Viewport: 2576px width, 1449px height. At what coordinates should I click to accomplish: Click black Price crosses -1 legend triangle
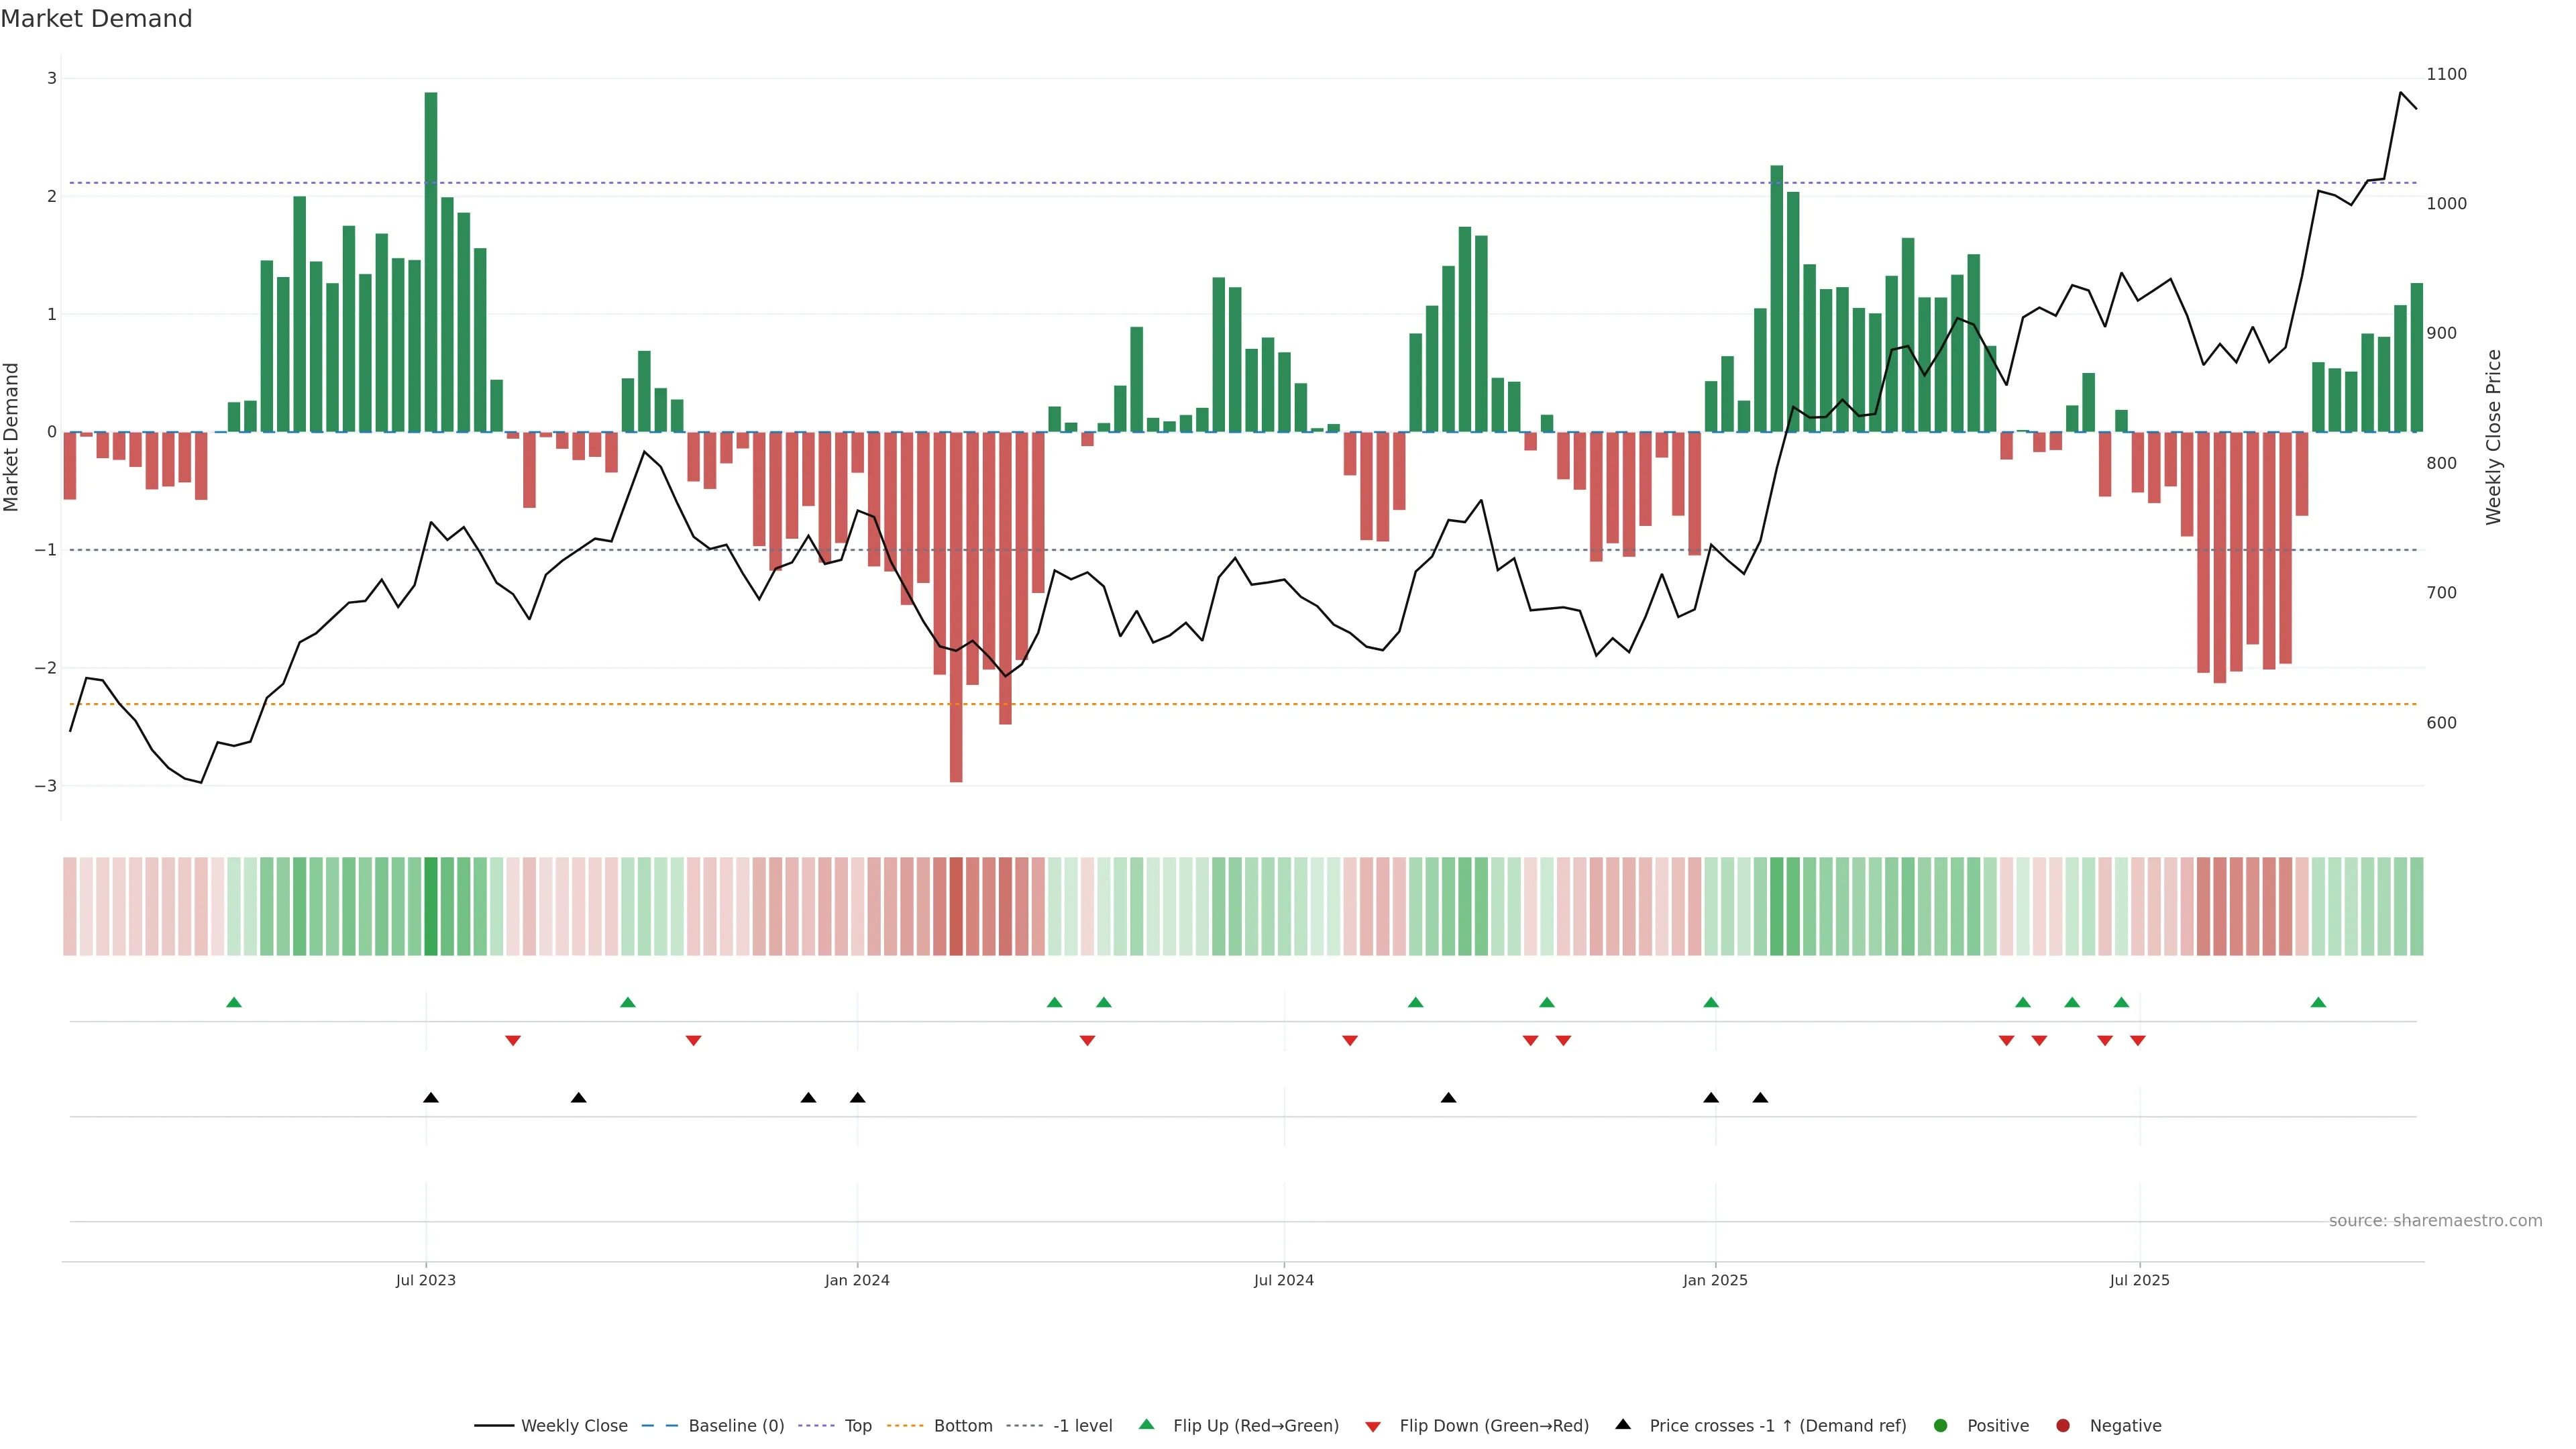tap(1623, 1424)
